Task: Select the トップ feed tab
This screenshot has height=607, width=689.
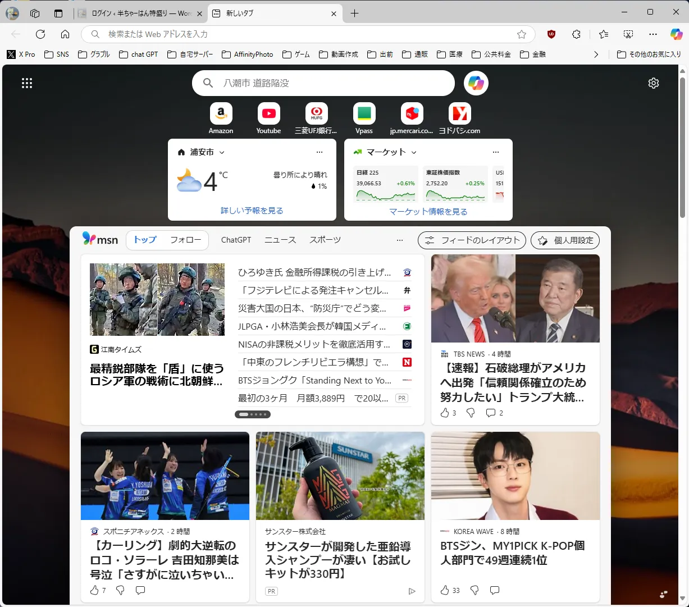Action: coord(145,240)
